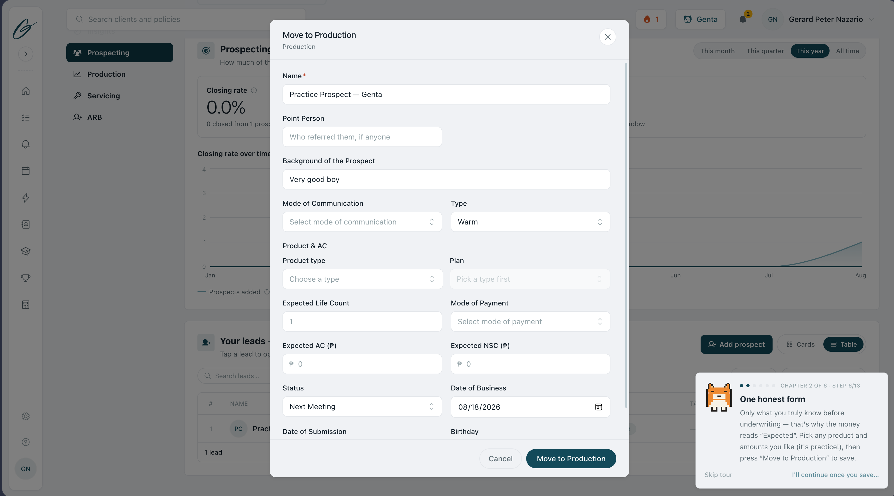Click the Cancel button
Image resolution: width=894 pixels, height=496 pixels.
point(501,459)
